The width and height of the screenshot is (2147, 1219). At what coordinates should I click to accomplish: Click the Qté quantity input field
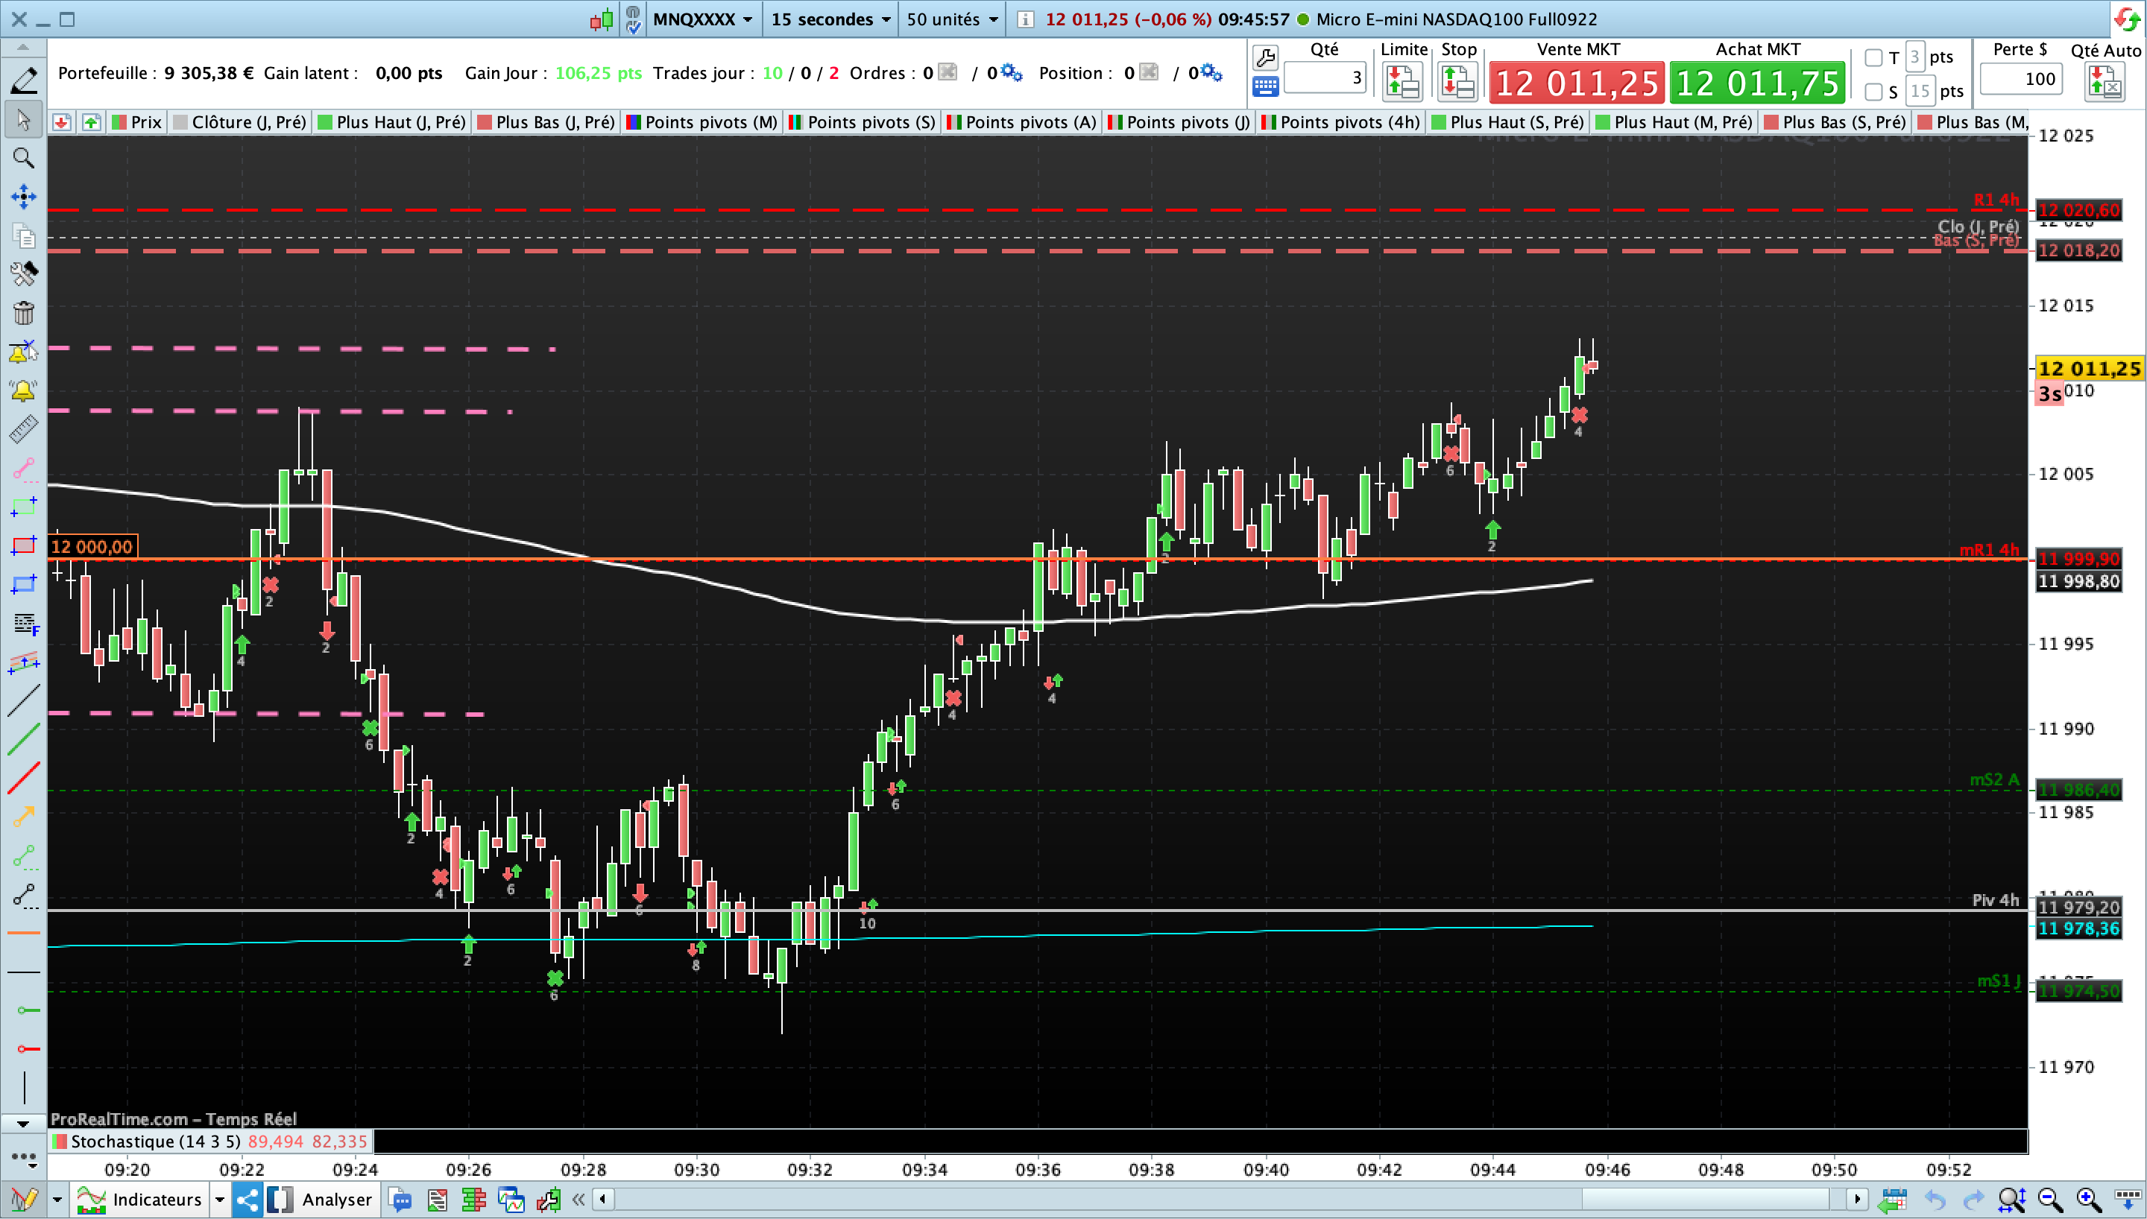(x=1325, y=77)
